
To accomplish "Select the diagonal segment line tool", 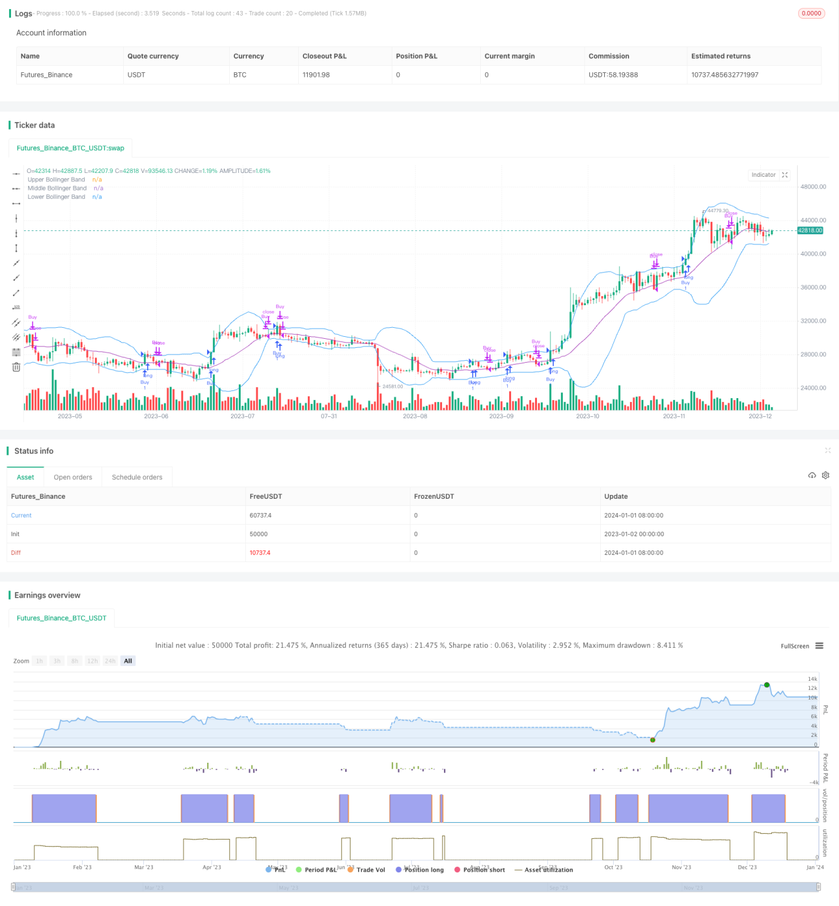I will (x=16, y=292).
